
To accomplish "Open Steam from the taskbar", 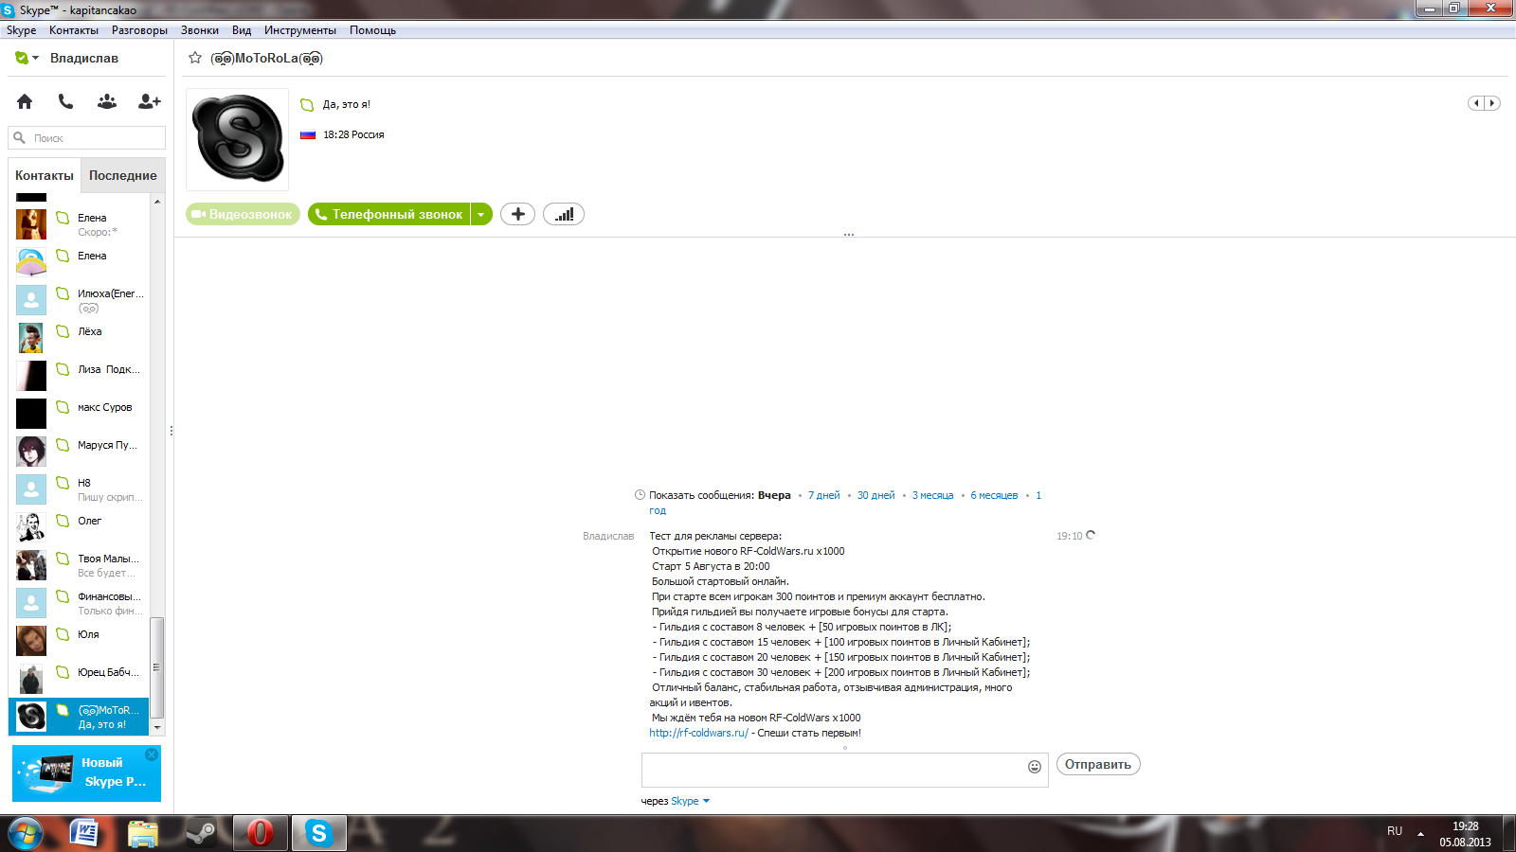I will click(201, 833).
